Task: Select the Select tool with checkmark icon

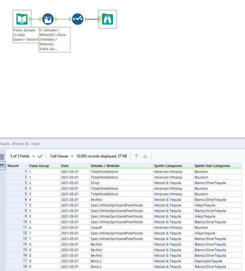Action: [x=78, y=19]
